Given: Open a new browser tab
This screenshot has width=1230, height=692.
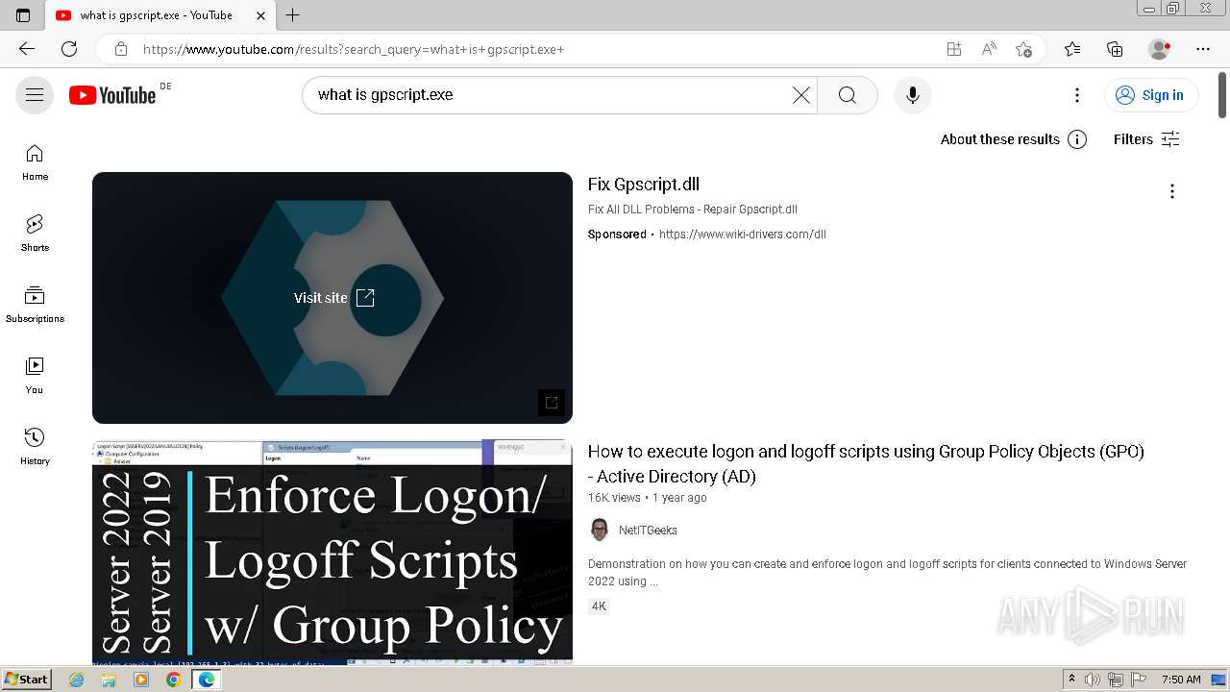Looking at the screenshot, I should tap(293, 15).
